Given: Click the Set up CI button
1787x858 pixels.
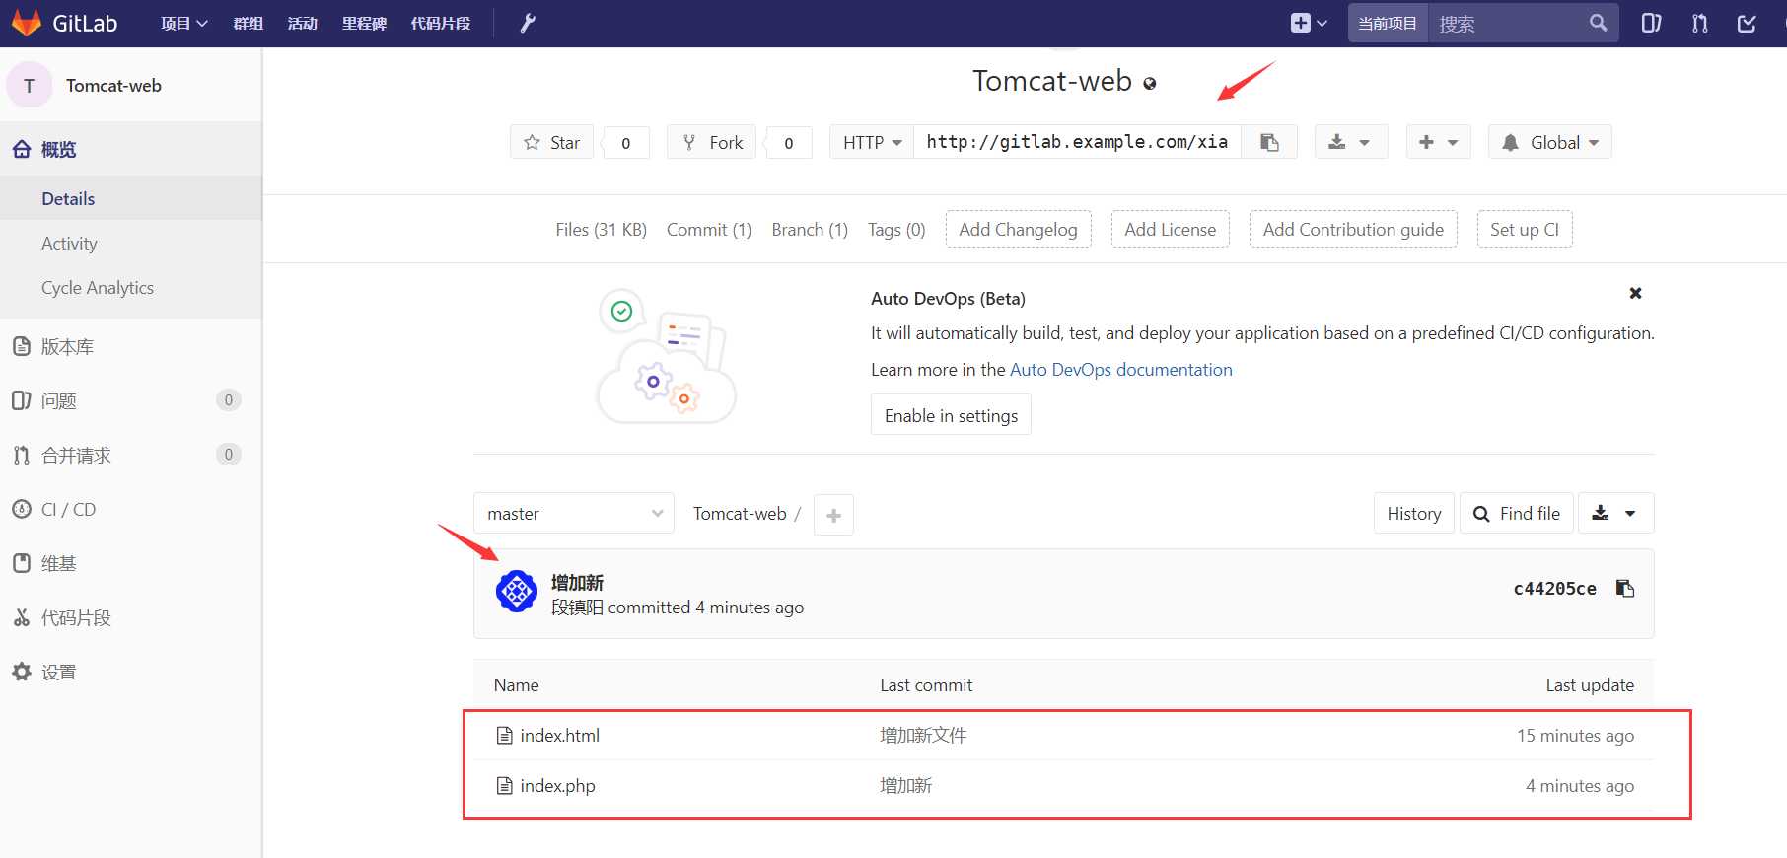Looking at the screenshot, I should (1525, 229).
